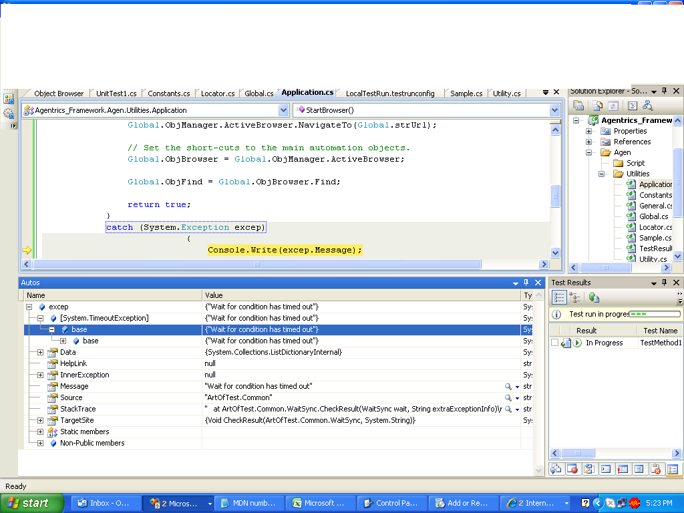Collapse the Utilities folder in Solution Explorer
The width and height of the screenshot is (684, 513).
tap(601, 174)
